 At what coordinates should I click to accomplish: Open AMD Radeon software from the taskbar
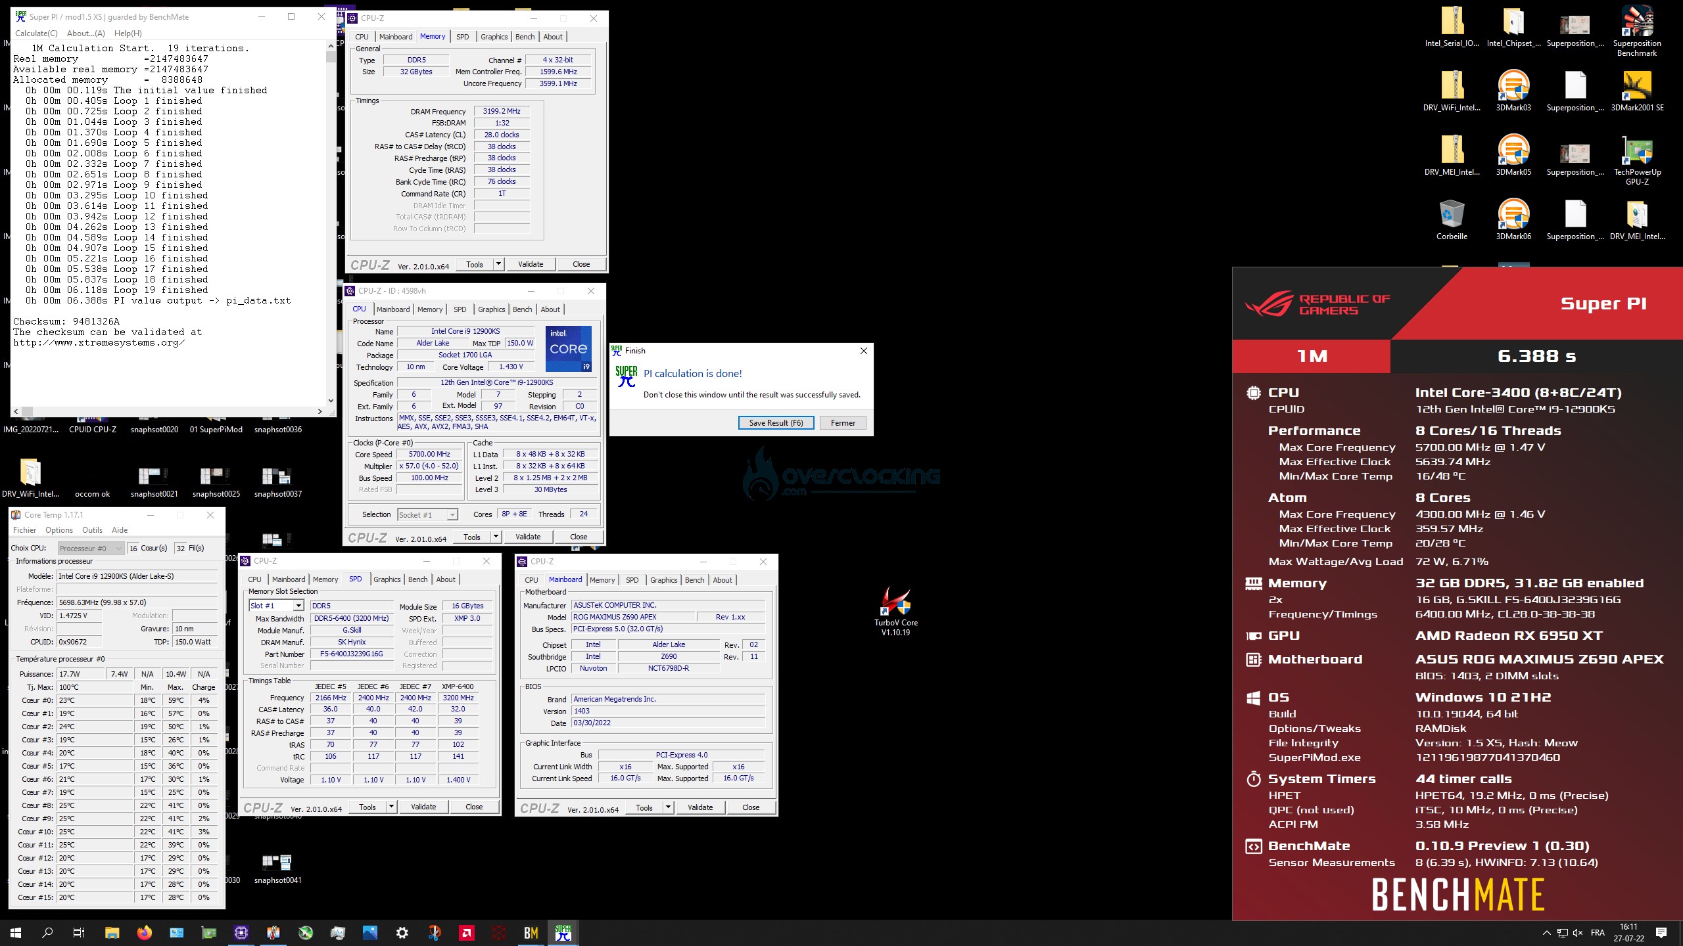466,933
